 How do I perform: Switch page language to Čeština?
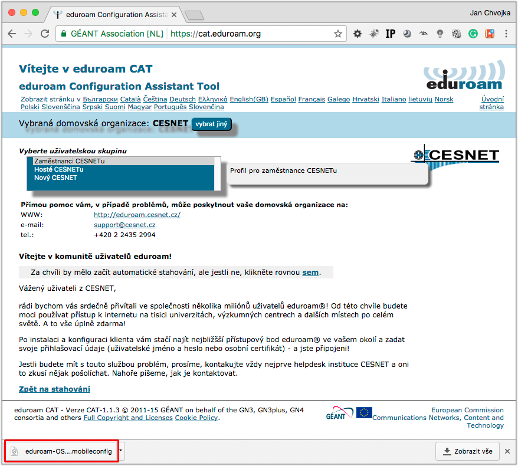point(155,100)
